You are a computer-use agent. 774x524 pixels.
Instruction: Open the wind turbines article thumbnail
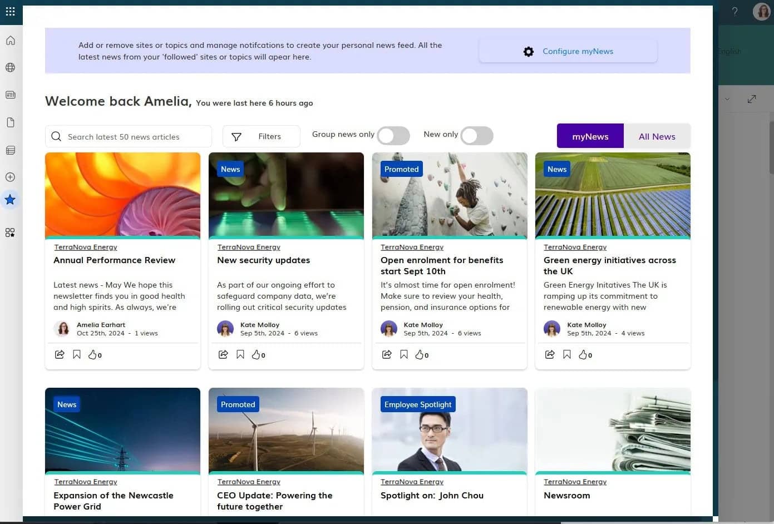pyautogui.click(x=286, y=430)
